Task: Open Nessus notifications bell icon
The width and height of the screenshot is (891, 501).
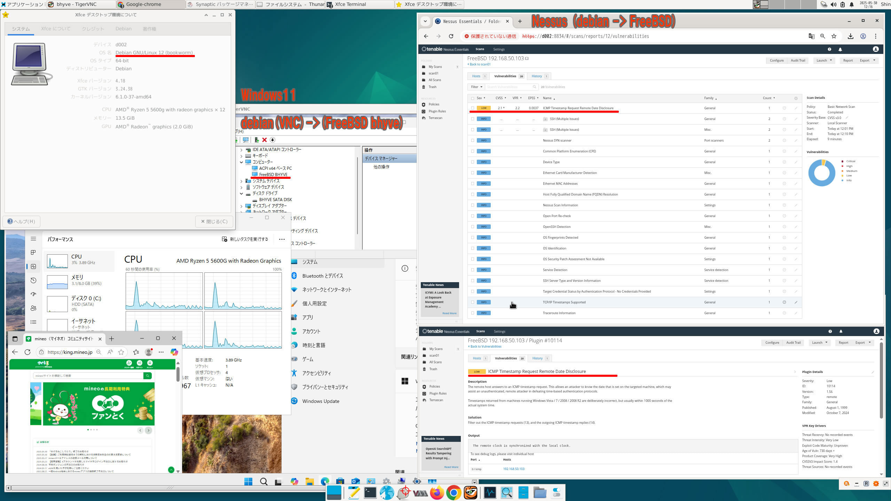Action: pyautogui.click(x=840, y=49)
